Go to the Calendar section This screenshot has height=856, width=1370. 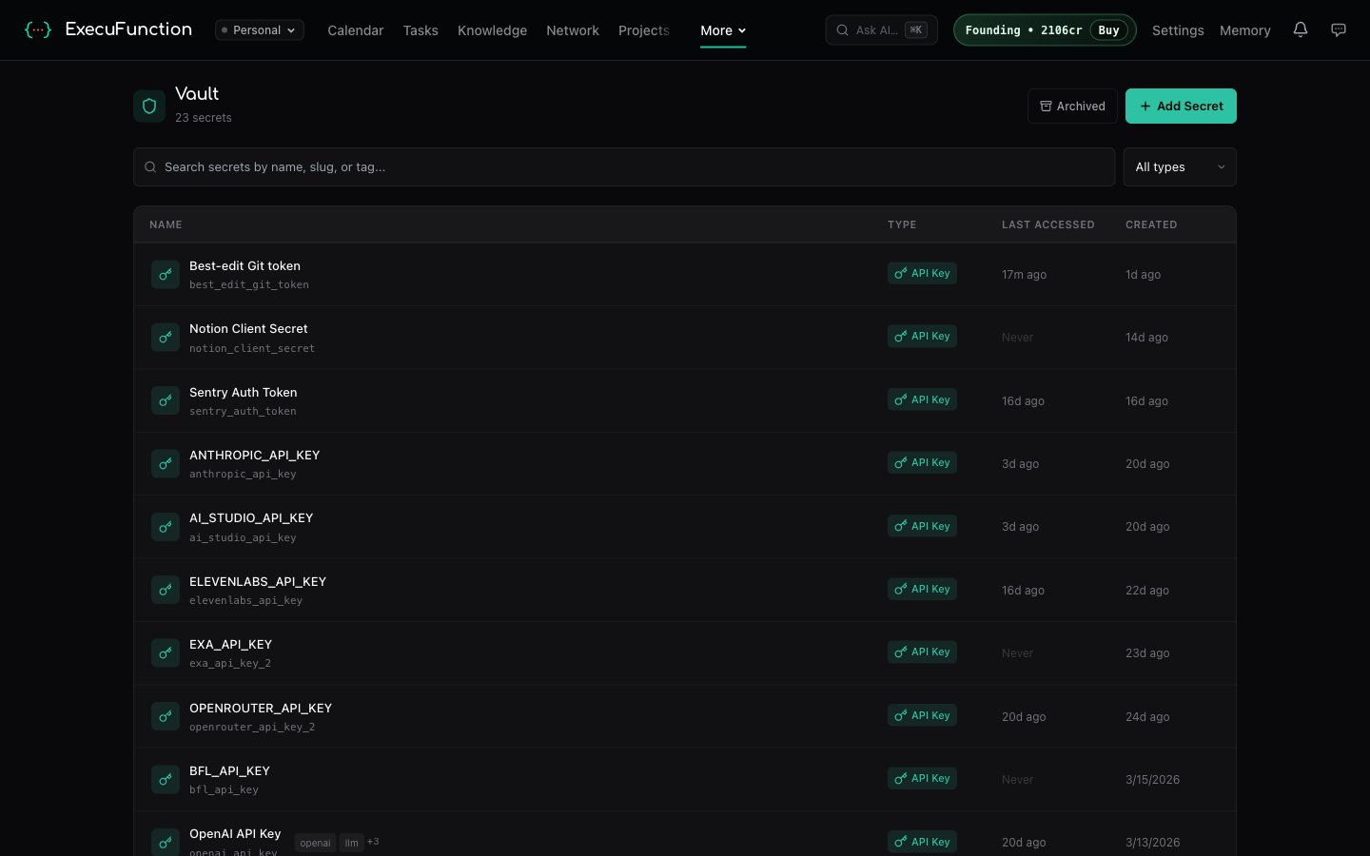coord(355,30)
